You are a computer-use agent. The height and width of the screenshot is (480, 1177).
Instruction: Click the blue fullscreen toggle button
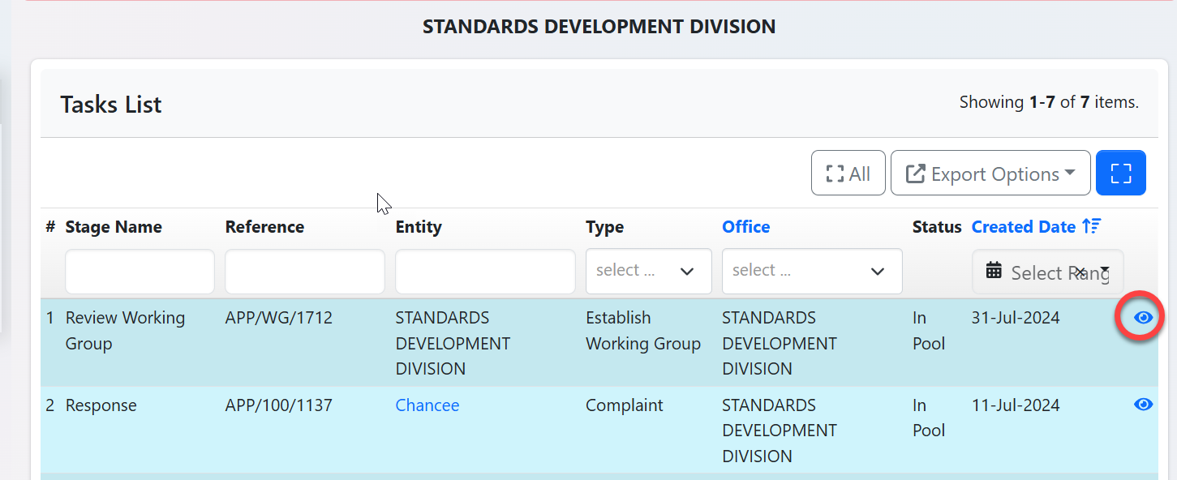point(1120,173)
